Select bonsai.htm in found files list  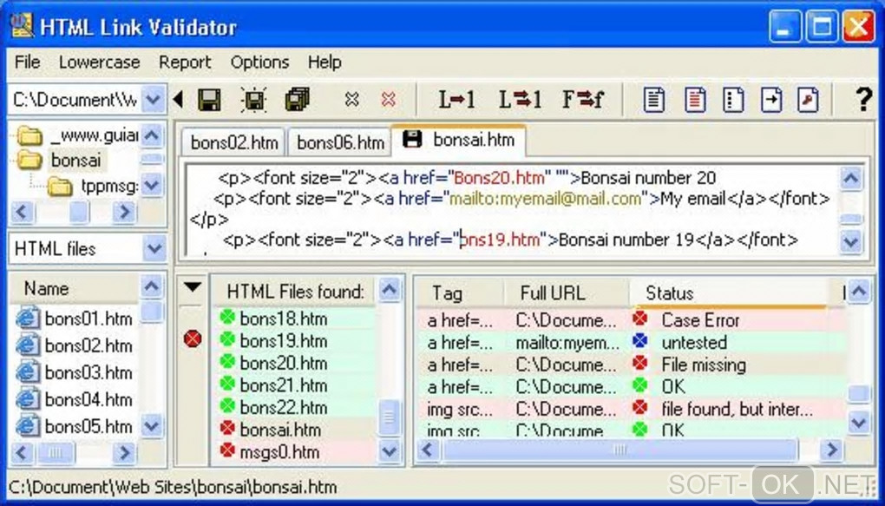pyautogui.click(x=294, y=430)
